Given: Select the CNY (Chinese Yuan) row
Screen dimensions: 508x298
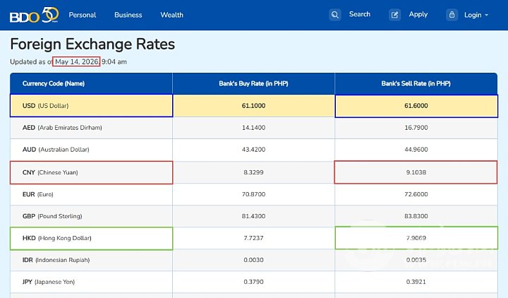Looking at the screenshot, I should (x=254, y=172).
